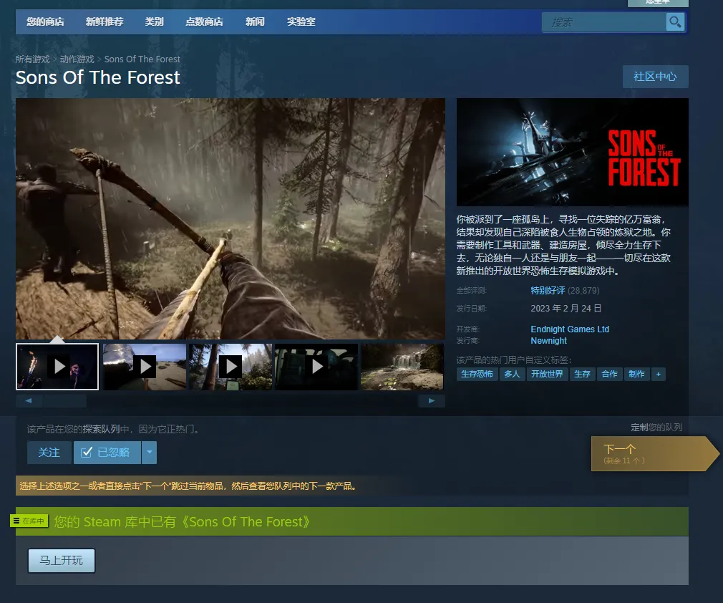Image resolution: width=723 pixels, height=603 pixels.
Task: Click the search magnifier icon
Action: coord(675,21)
